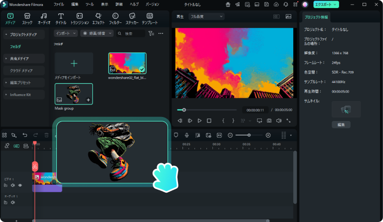Viewport: 383px width, 222px height.
Task: Click the redo arrow in timeline toolbar
Action: 36,135
